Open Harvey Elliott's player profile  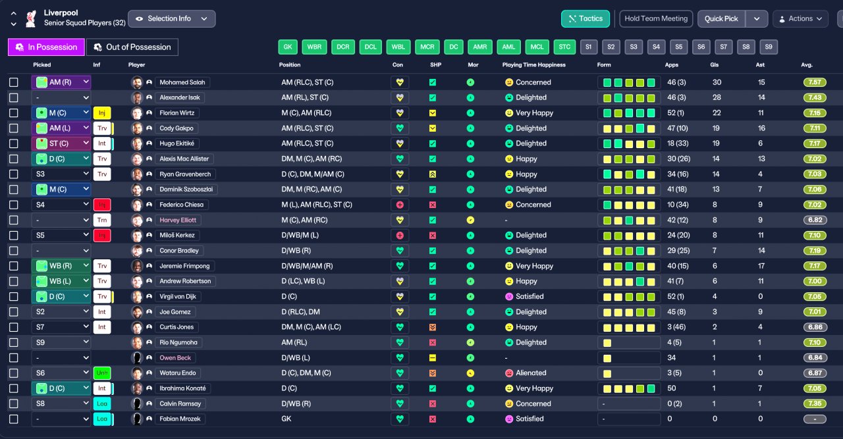(x=179, y=220)
